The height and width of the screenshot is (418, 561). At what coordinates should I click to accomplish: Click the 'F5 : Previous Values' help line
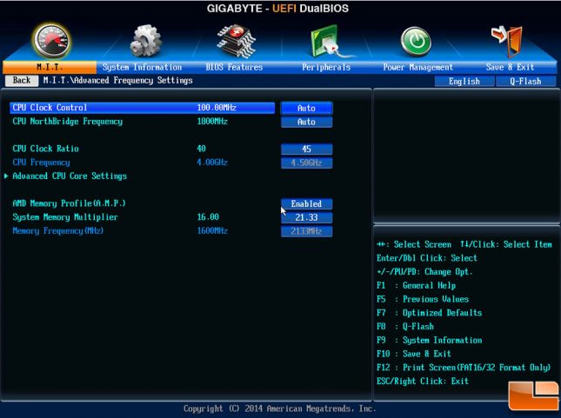pos(423,299)
